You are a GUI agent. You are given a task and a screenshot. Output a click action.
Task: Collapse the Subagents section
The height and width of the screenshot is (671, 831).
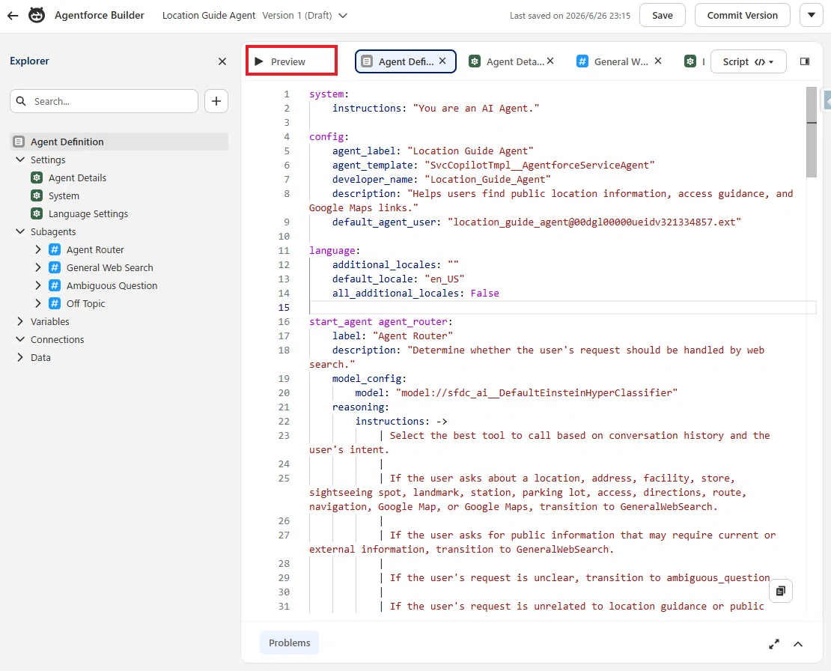click(20, 231)
